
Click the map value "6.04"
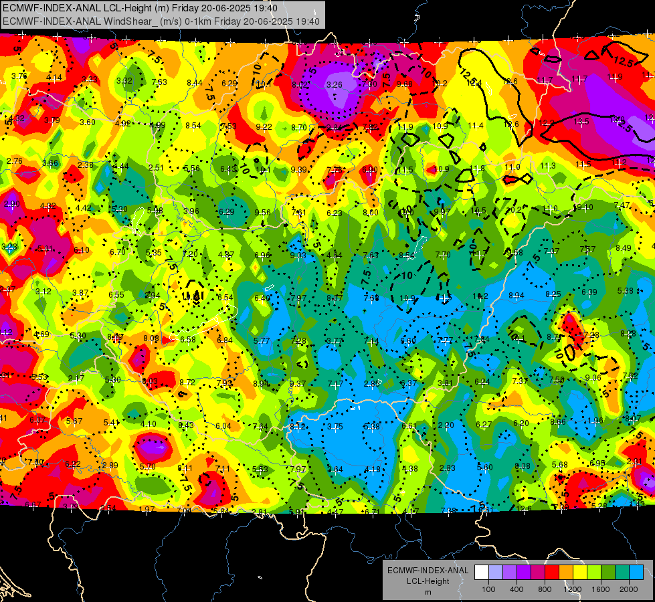(x=223, y=425)
